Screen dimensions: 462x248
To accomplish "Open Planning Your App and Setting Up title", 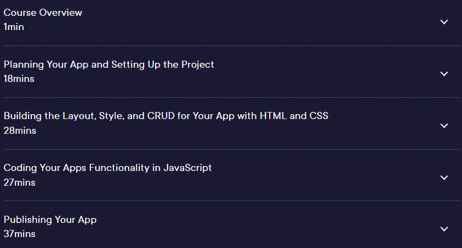I will tap(109, 64).
